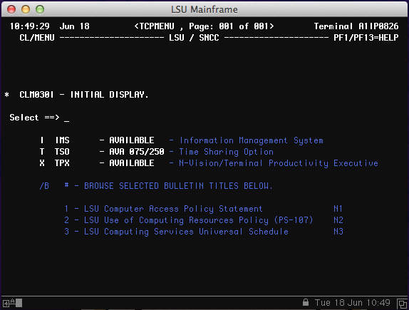Click the 'Terminal A1IP0826' identifier
This screenshot has width=409, height=310.
356,26
